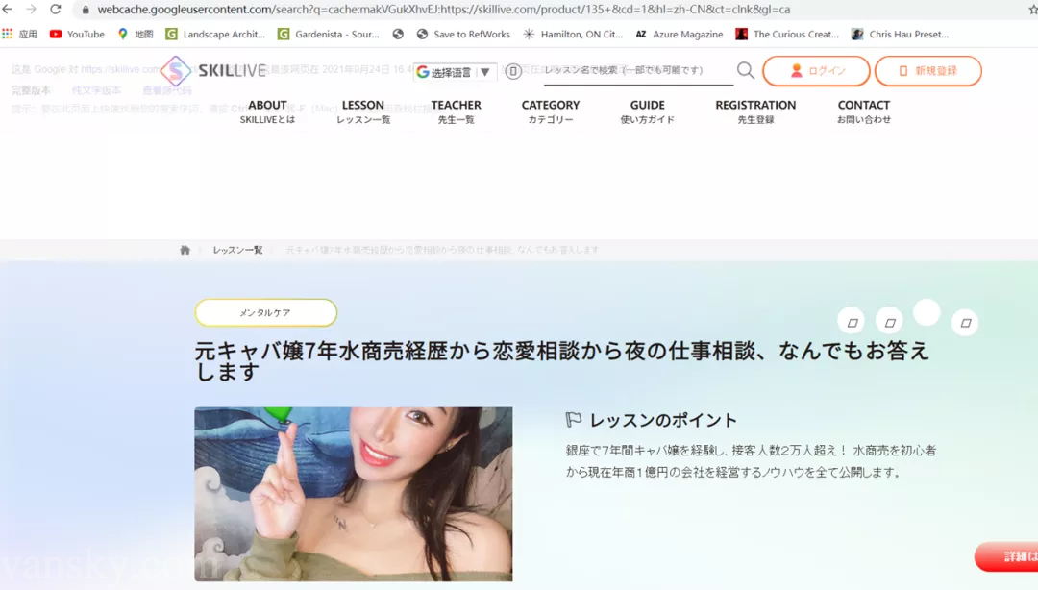Bookmark this page with star icon

click(x=1032, y=10)
